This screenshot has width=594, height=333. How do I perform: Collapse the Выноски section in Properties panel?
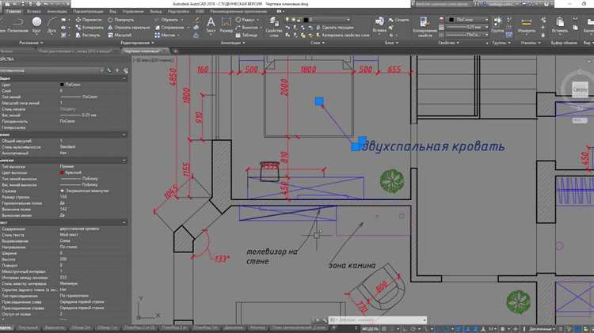tap(124, 161)
